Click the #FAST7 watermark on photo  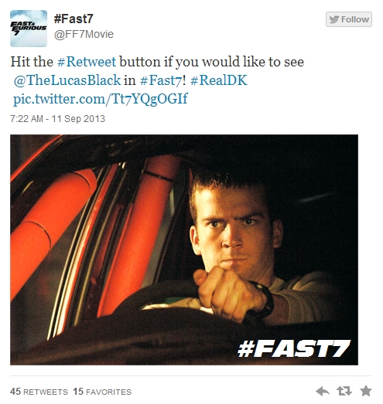point(294,348)
